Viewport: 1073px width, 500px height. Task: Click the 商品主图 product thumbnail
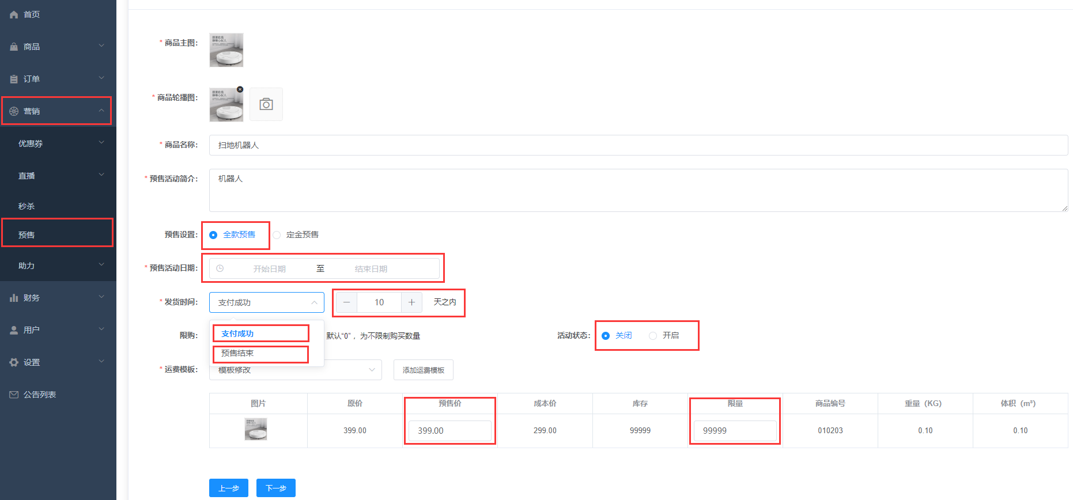tap(226, 50)
